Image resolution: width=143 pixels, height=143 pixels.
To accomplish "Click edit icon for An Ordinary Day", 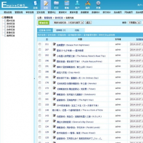I will click(54, 77).
